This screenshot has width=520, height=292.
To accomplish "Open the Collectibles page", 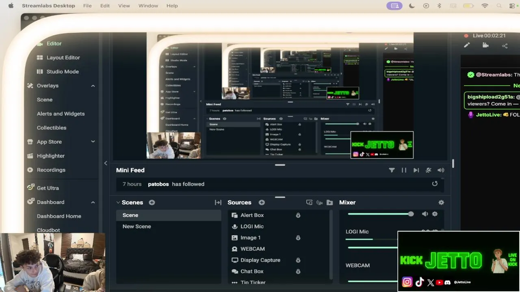I will [52, 128].
